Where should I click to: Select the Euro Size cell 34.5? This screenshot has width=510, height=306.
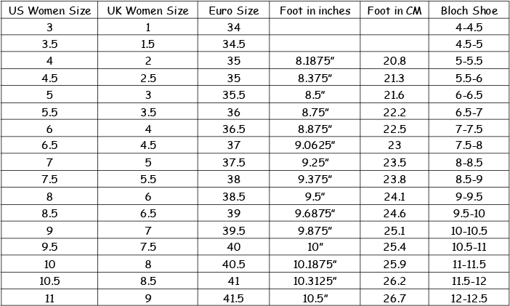[233, 44]
